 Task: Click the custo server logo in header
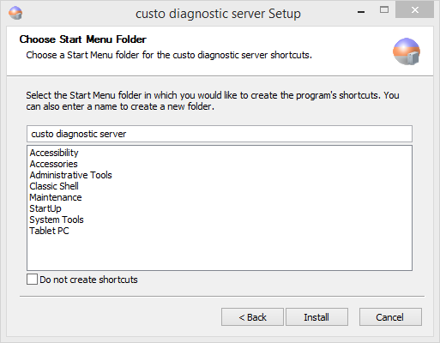point(407,51)
